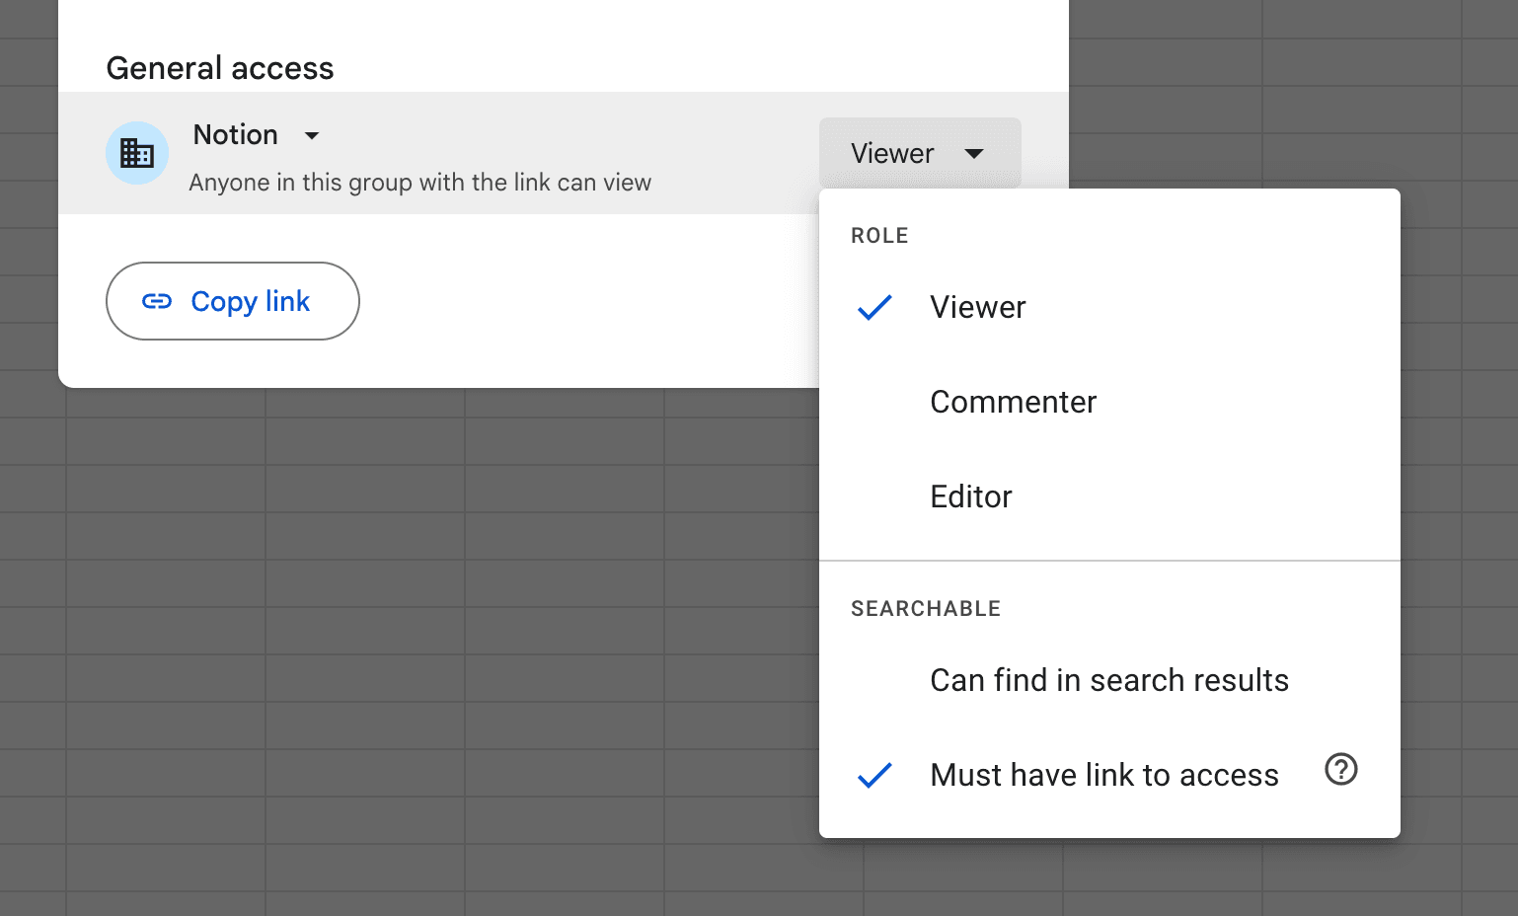Enable Must have link to access
Image resolution: width=1518 pixels, height=916 pixels.
pyautogui.click(x=1102, y=775)
